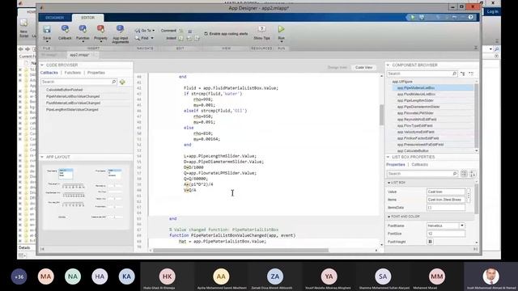Image resolution: width=518 pixels, height=291 pixels.
Task: Collapse the FONT AND COLOR group
Action: pyautogui.click(x=388, y=217)
